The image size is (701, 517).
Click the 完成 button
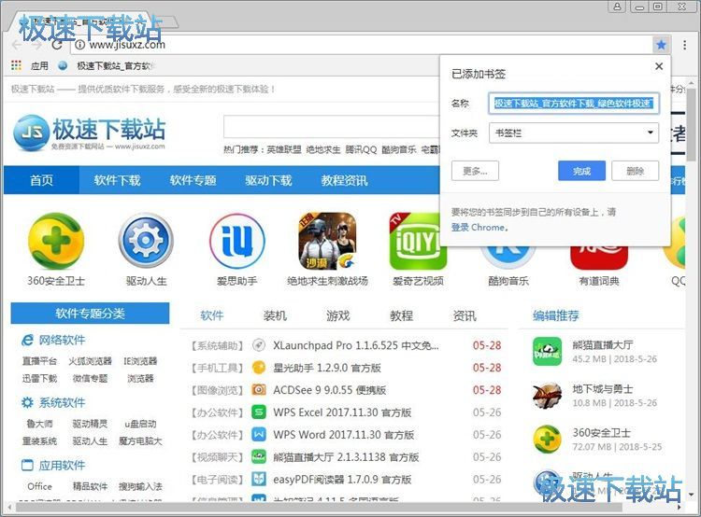[x=581, y=171]
